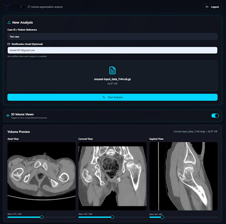Click nnunet-input_data_1144.nii.gz in the upload area
The width and height of the screenshot is (226, 224).
tap(112, 79)
